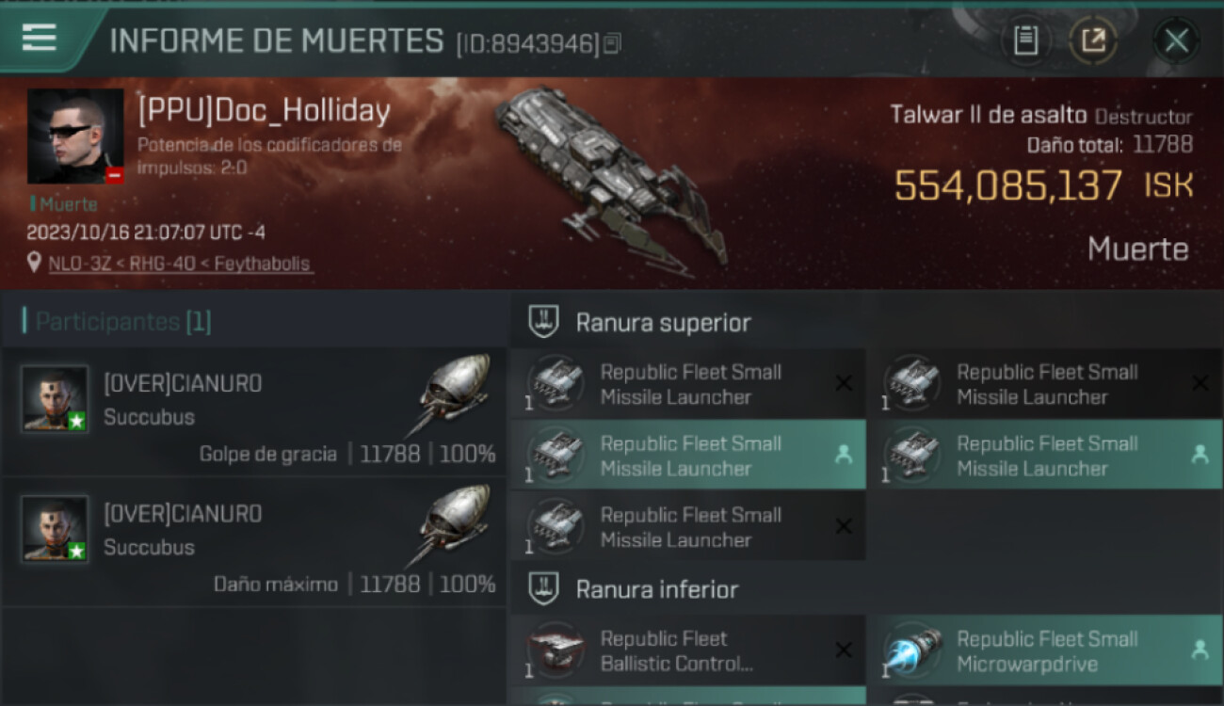Viewport: 1224px width, 706px height.
Task: Click the location pin icon
Action: tap(35, 263)
